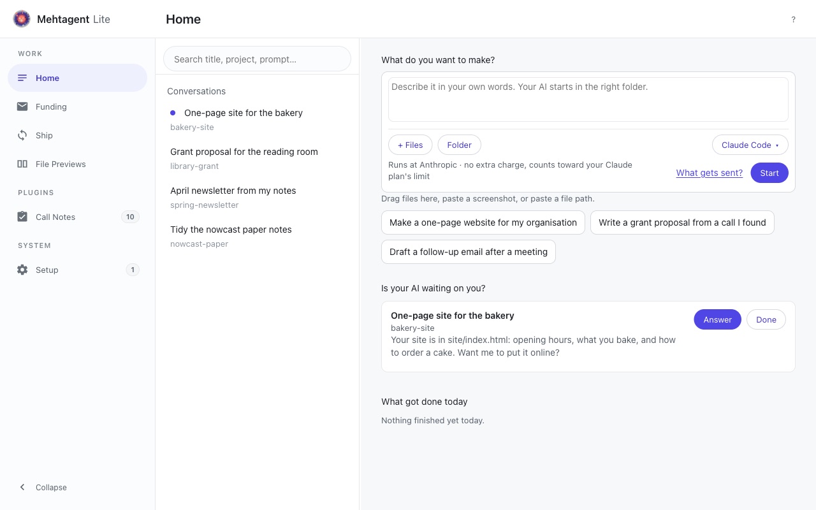Add attachments with '+ Files' button
This screenshot has height=510, width=816.
coord(410,145)
